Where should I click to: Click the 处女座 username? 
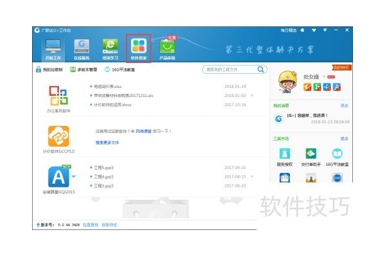[311, 76]
